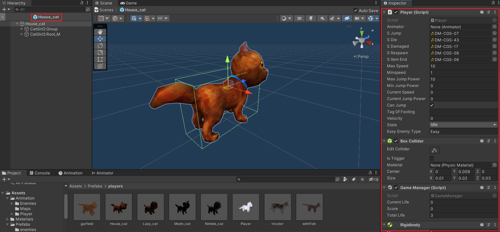Toggle the Can Jump checkbox
500x232 pixels.
click(x=432, y=105)
